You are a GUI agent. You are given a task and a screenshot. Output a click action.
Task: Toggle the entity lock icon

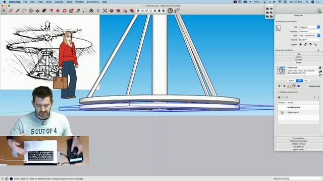[305, 44]
